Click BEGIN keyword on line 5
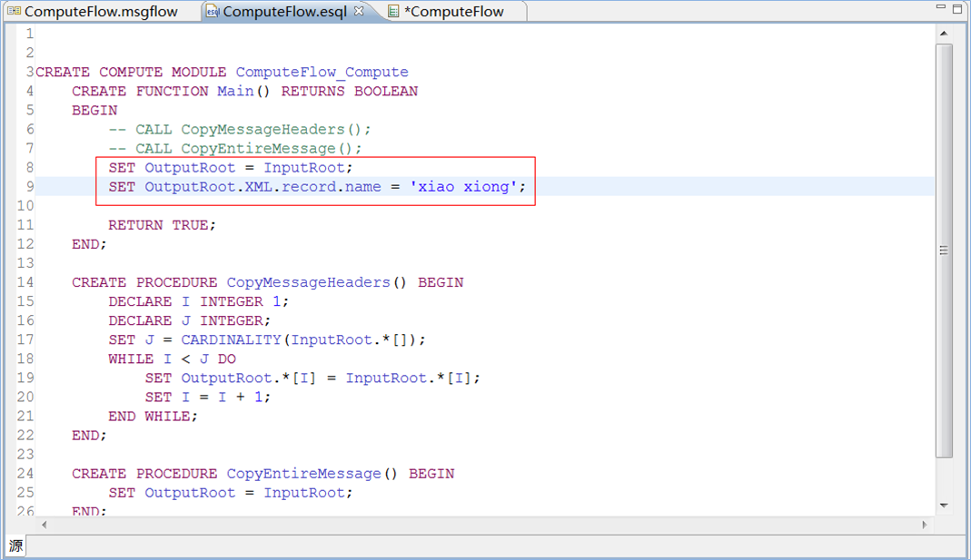Screen dimensions: 971x560 pos(94,111)
